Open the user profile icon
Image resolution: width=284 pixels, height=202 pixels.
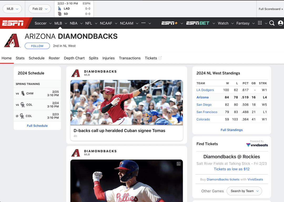click(x=281, y=23)
